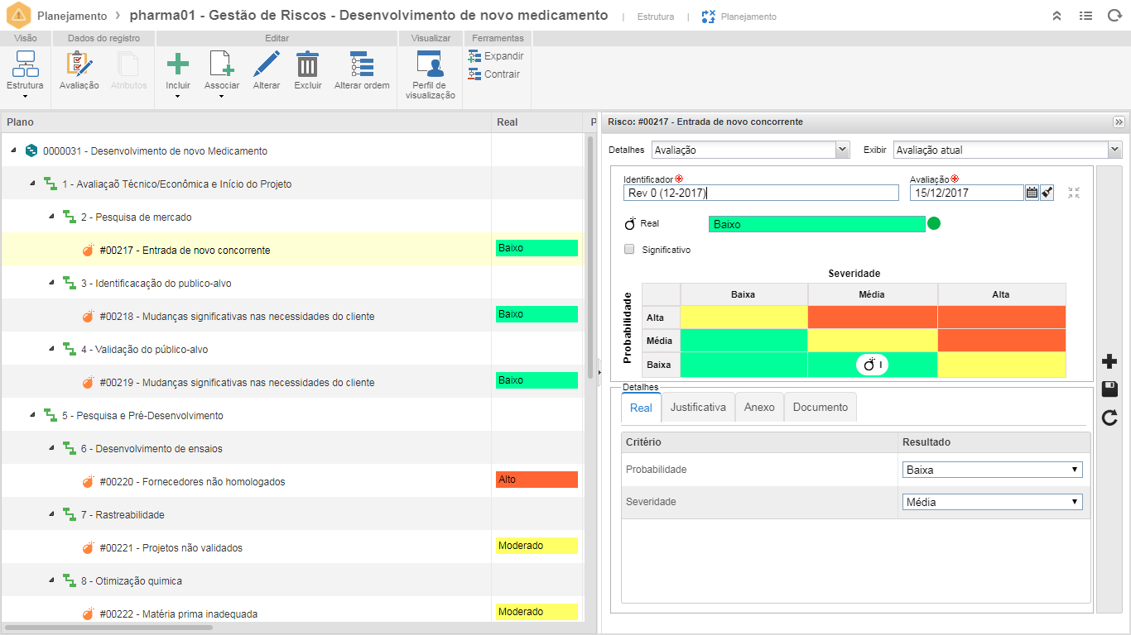Click the Alterar ordem icon
This screenshot has width=1131, height=635.
coord(362,64)
